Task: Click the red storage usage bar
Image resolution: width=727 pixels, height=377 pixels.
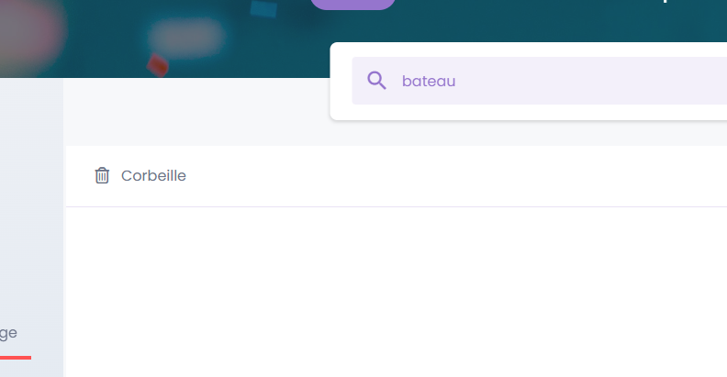Action: [16, 358]
